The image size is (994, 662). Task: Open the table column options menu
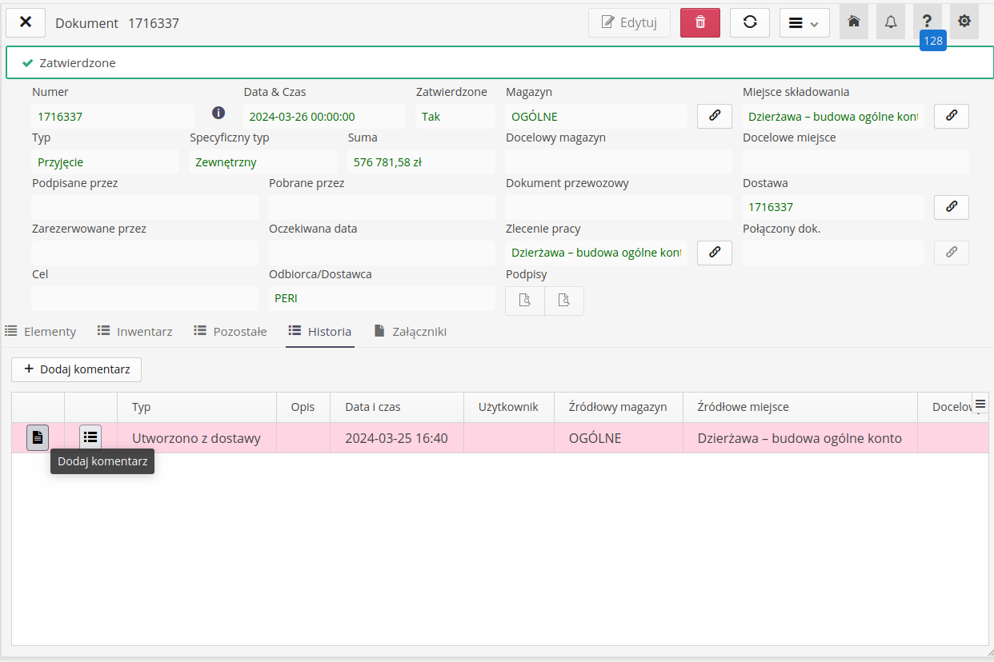(980, 404)
